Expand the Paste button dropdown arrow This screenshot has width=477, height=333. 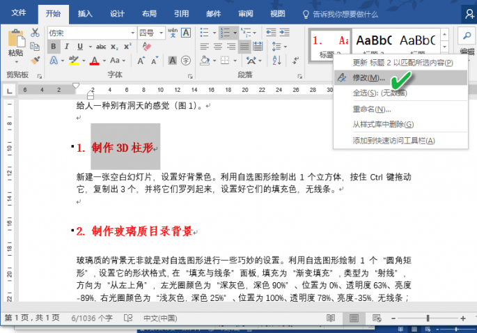(x=15, y=61)
